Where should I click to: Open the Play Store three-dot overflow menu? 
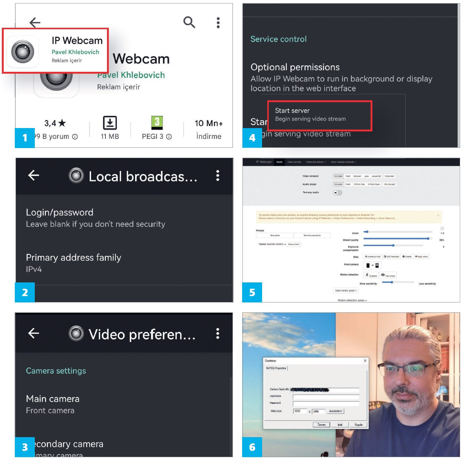tap(218, 23)
